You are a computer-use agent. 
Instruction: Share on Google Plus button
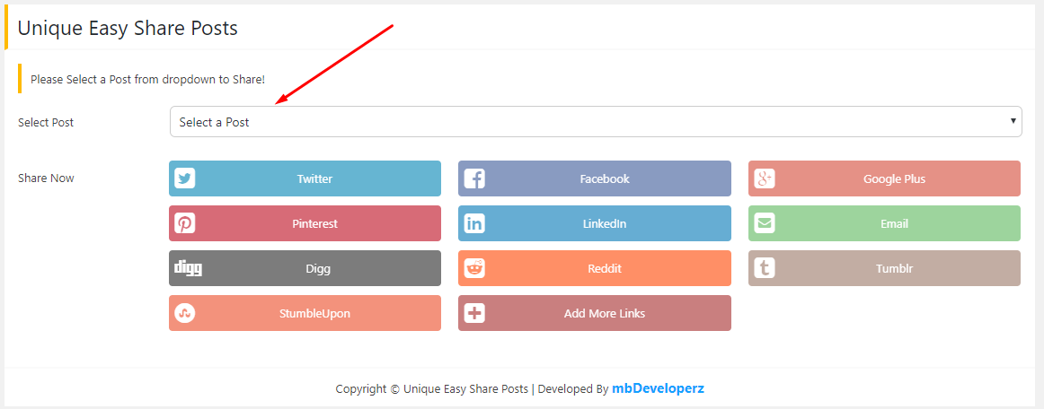tap(894, 178)
